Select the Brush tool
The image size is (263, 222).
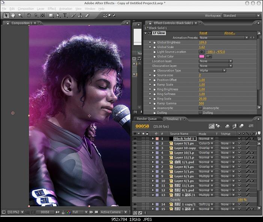pos(73,15)
